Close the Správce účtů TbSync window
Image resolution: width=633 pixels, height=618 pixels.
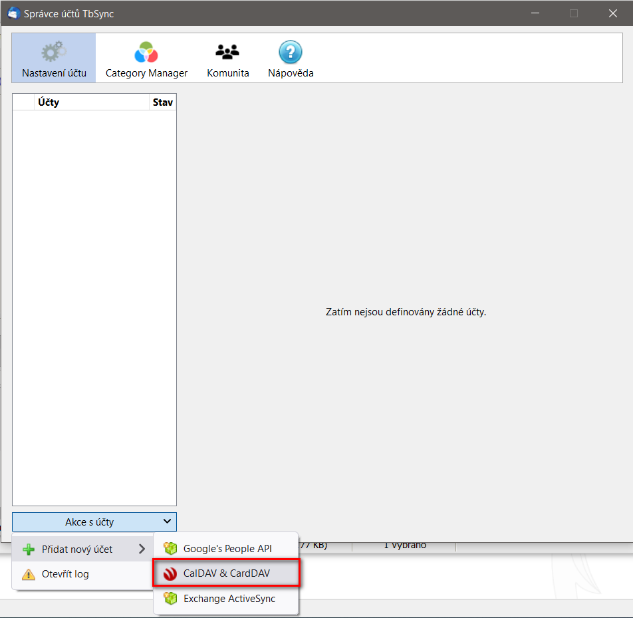(613, 13)
